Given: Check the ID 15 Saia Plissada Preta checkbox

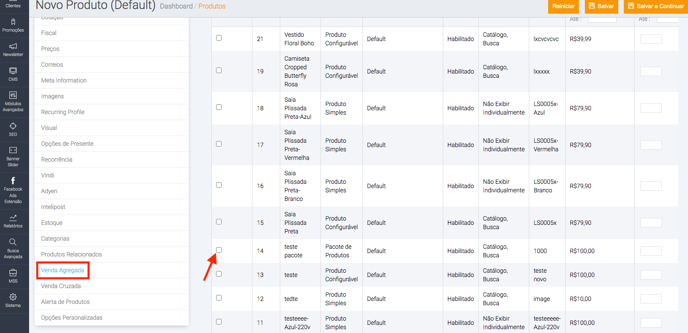Looking at the screenshot, I should [x=219, y=222].
